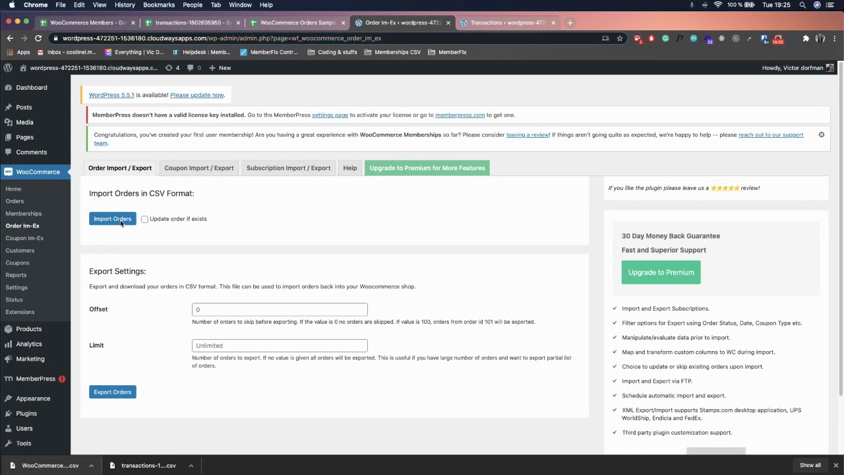Open Memberships under WooCommerce
This screenshot has width=844, height=475.
click(24, 213)
